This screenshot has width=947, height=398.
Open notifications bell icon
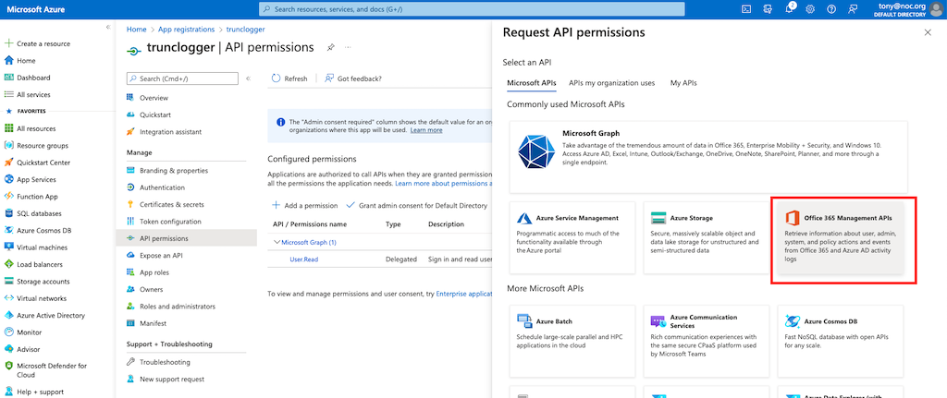pyautogui.click(x=790, y=9)
